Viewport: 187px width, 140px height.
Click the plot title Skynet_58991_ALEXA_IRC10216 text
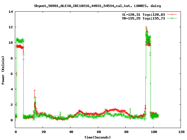[x=97, y=6]
